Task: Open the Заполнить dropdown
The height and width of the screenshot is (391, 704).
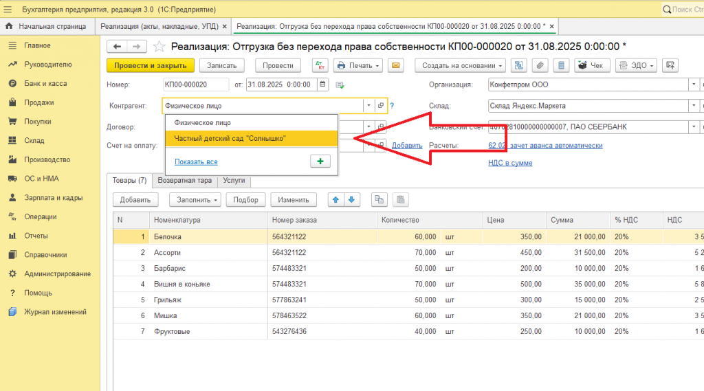Action: [x=195, y=200]
